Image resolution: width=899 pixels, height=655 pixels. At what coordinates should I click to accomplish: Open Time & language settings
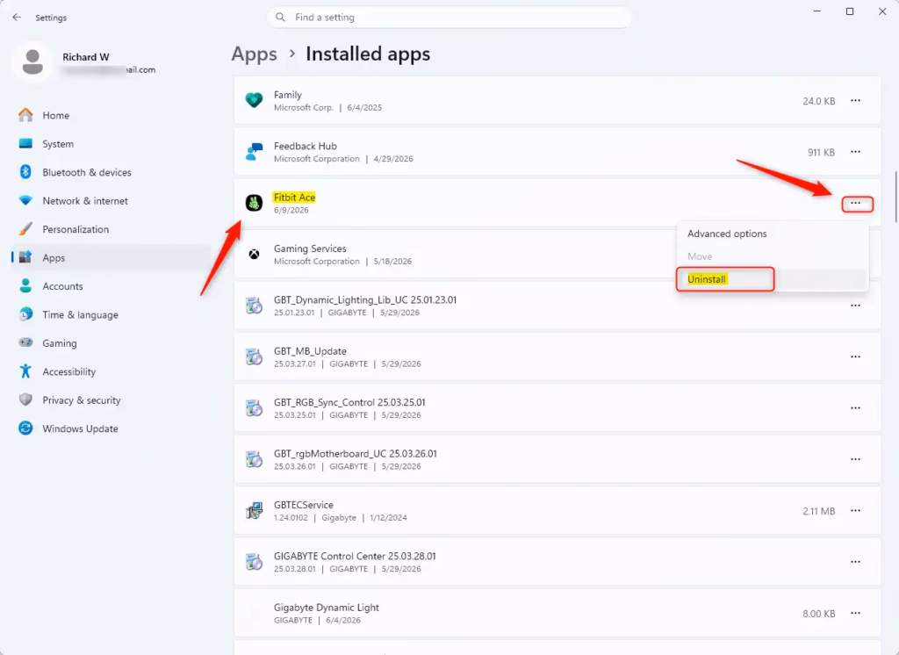[111, 314]
